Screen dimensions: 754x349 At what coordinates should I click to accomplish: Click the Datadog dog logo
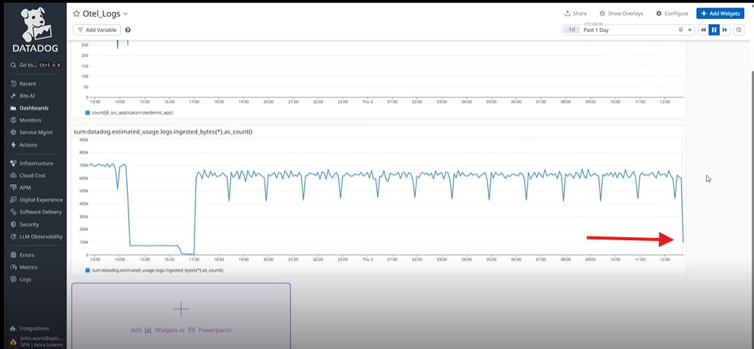33,24
